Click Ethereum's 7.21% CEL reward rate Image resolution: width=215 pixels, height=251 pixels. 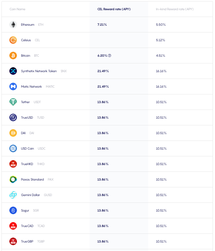point(102,25)
